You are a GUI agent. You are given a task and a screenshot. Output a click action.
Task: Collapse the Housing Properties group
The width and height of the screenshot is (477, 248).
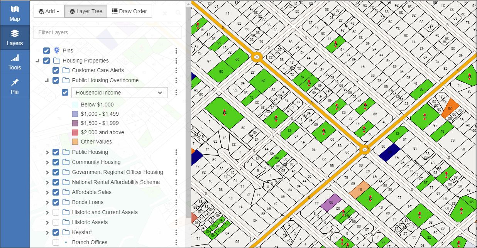[37, 61]
